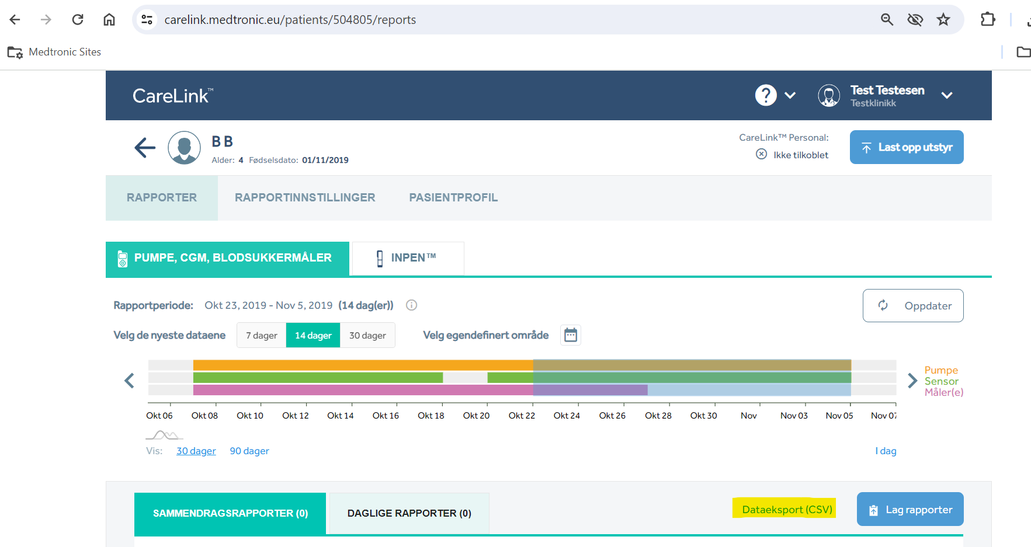The width and height of the screenshot is (1031, 547).
Task: Click the Ikke tilkoblet status icon
Action: point(762,154)
